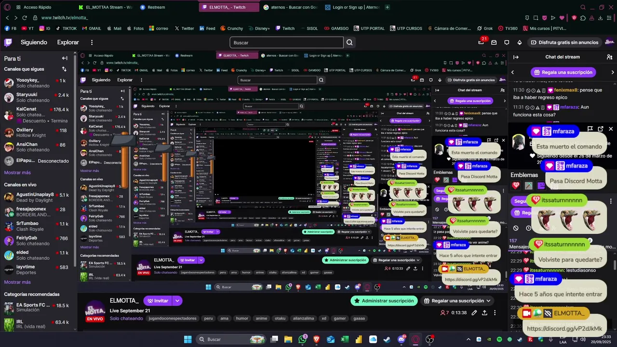Show hidden system tray icons
Screen dimensions: 617x347
468,339
